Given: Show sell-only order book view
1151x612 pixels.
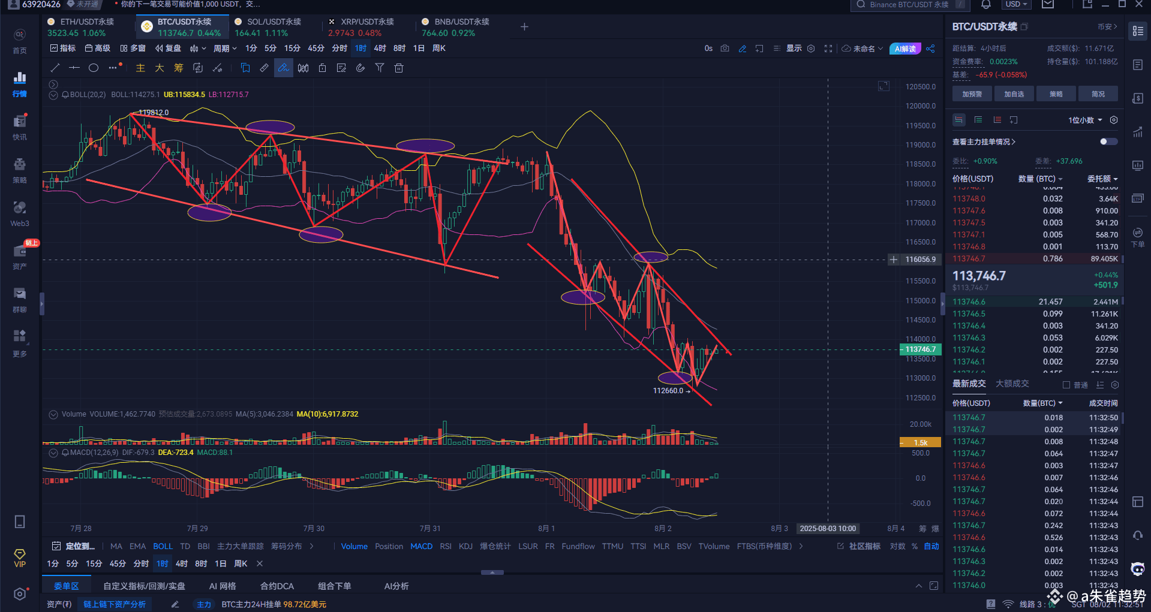Looking at the screenshot, I should click(x=997, y=120).
